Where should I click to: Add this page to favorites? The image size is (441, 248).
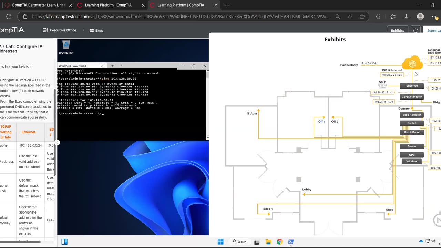click(x=362, y=17)
